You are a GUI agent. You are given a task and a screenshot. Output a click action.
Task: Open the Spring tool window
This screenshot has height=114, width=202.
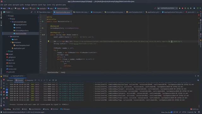tap(46, 109)
